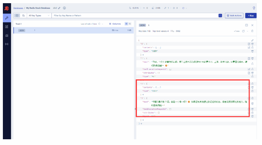Edit the "attributes" field under "1"

[249, 73]
